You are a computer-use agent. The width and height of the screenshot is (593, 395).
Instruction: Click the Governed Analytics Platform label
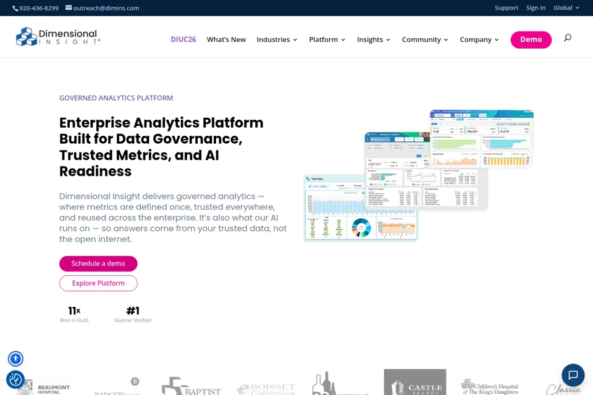click(x=116, y=98)
